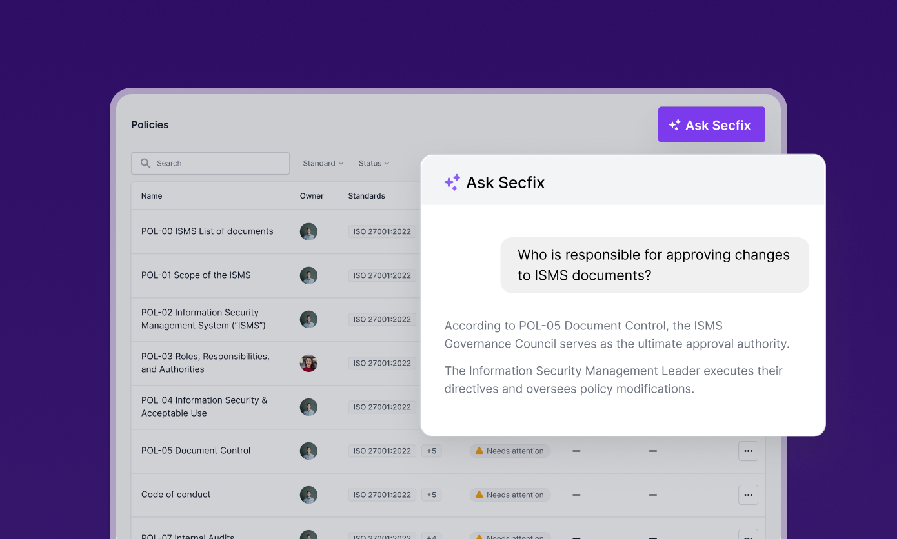This screenshot has width=897, height=539.
Task: Expand the +5 standards badge for POL-05
Action: click(x=432, y=451)
